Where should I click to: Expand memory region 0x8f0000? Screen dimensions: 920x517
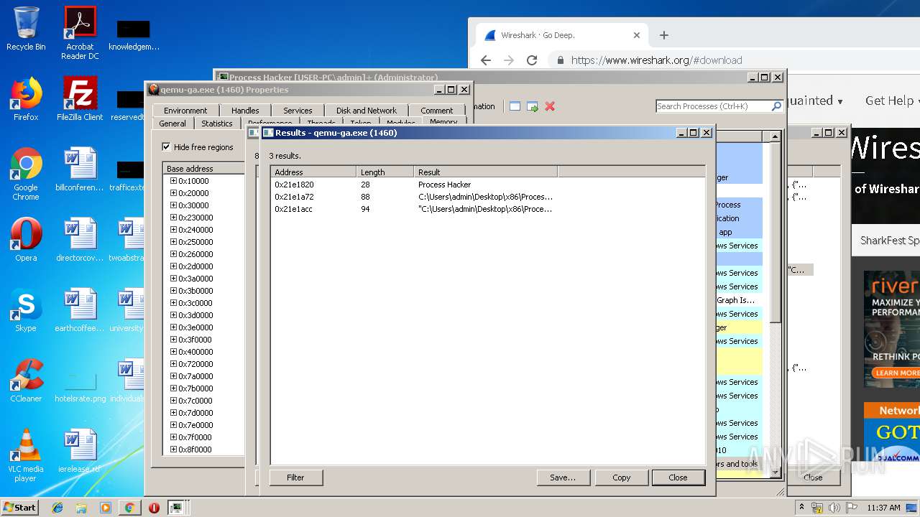pos(173,450)
